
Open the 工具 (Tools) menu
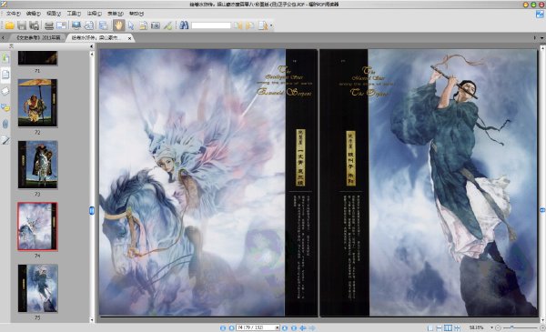tap(74, 14)
